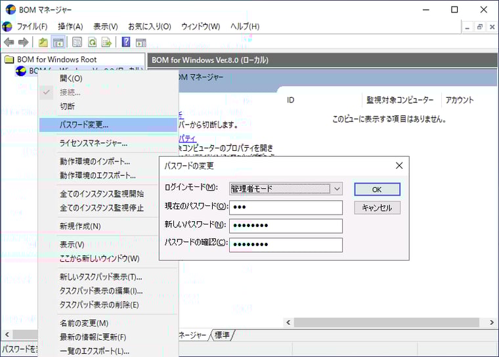This screenshot has height=357, width=499.
Task: Click the list scrollbar left arrow
Action: [x=288, y=323]
